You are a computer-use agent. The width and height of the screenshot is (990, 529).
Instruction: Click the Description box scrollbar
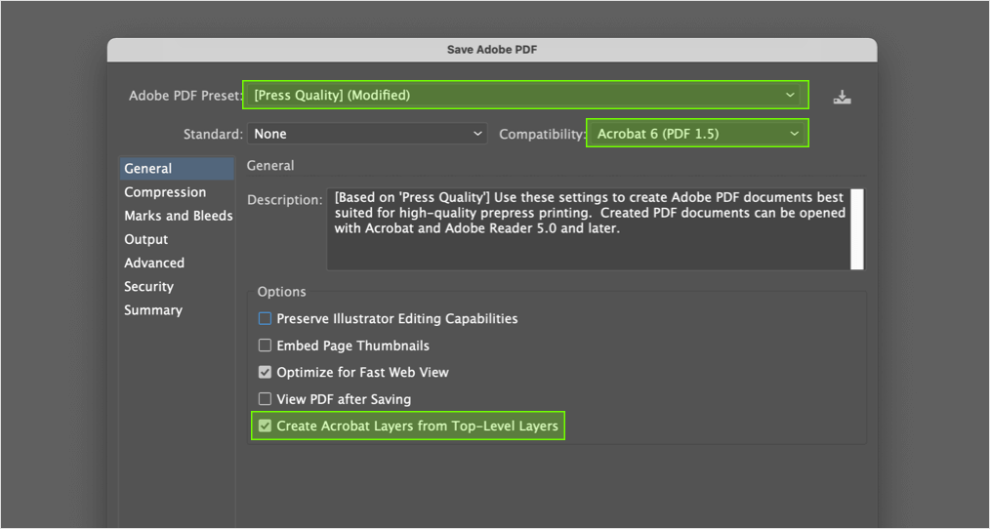point(857,229)
